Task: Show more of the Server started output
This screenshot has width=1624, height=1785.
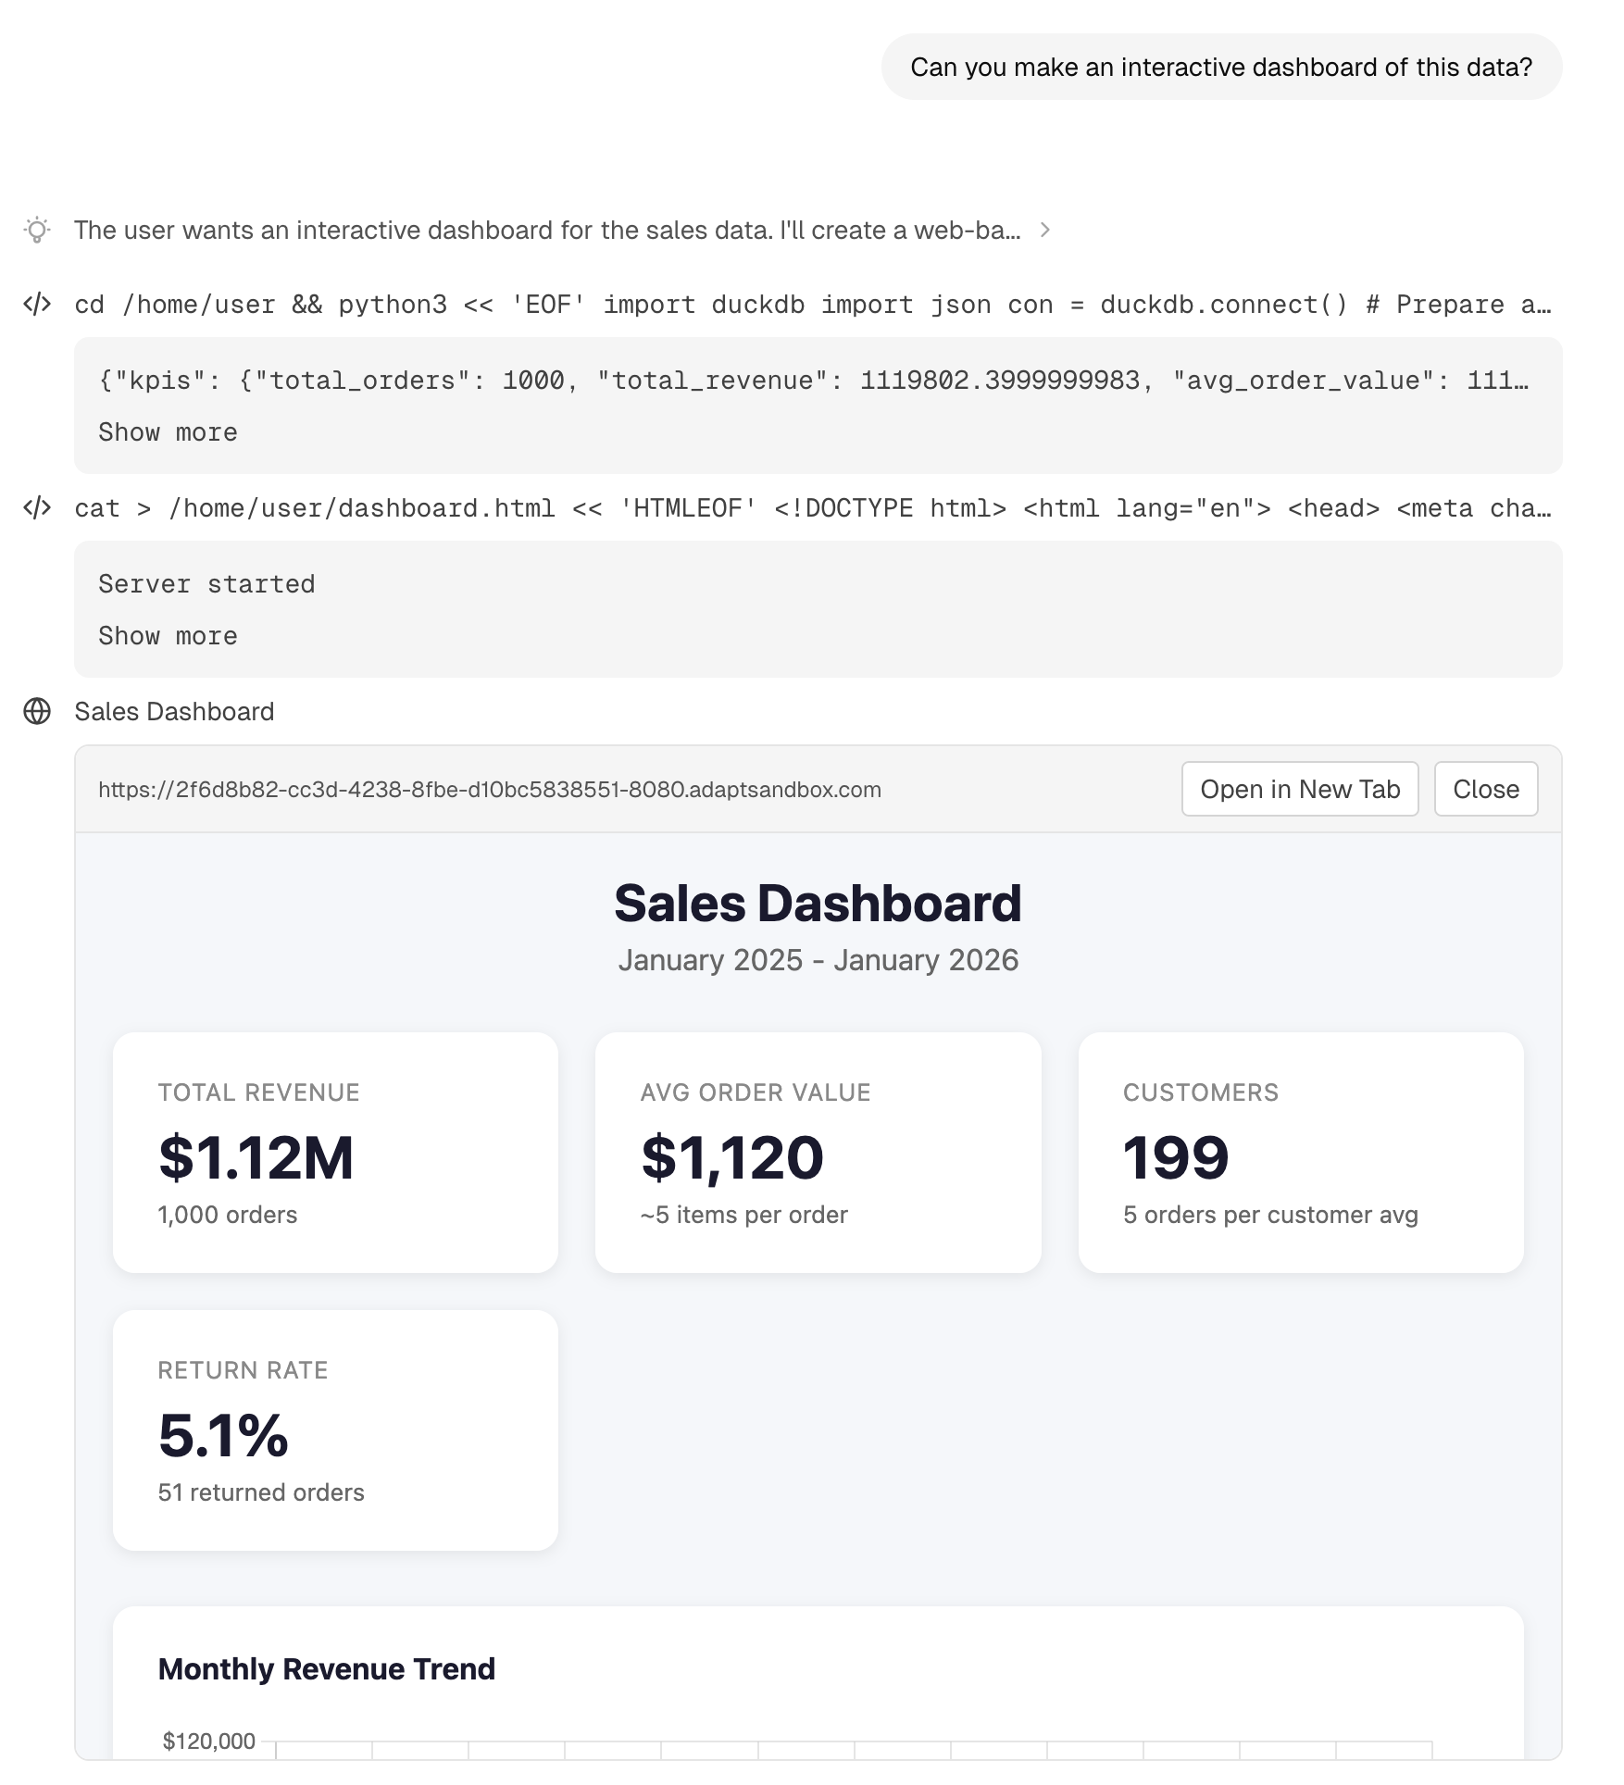Action: (168, 635)
